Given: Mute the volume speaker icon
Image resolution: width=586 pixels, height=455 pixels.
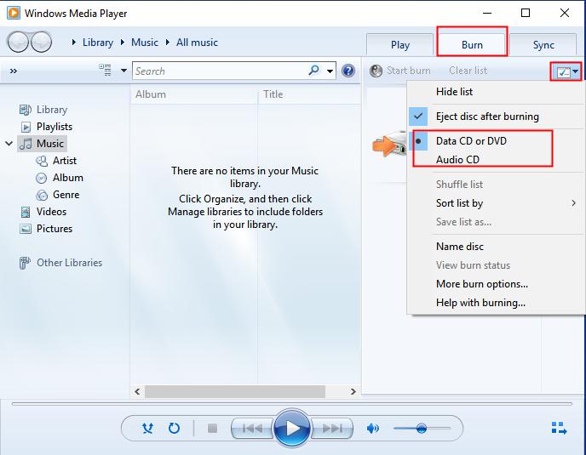Looking at the screenshot, I should [x=372, y=428].
